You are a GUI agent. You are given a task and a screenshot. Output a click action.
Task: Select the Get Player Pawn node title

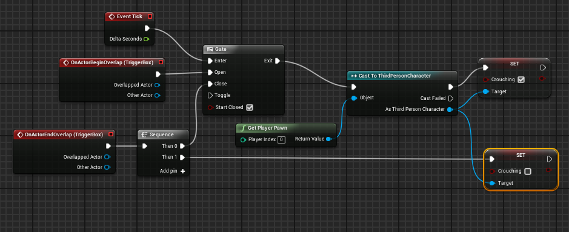coord(267,128)
